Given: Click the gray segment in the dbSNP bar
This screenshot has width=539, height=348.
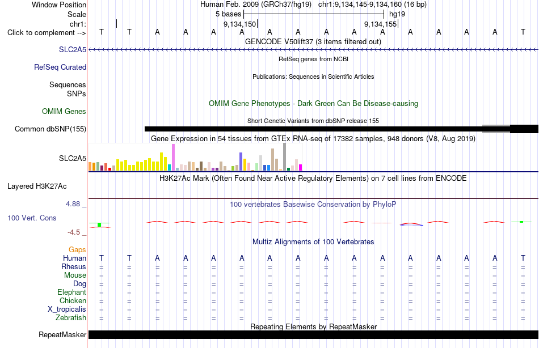Looking at the screenshot, I should (496, 129).
